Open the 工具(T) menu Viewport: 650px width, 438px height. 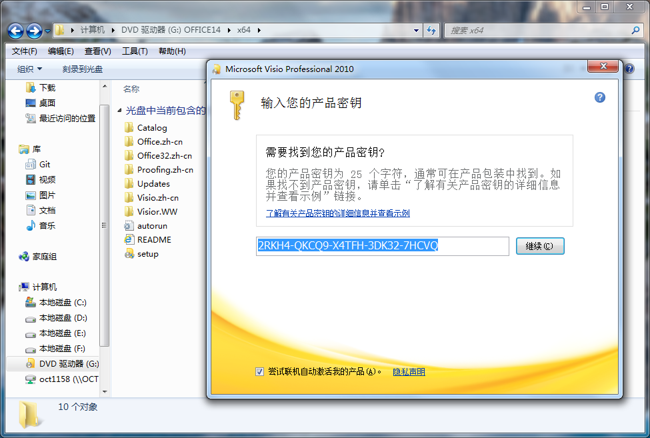[x=134, y=51]
